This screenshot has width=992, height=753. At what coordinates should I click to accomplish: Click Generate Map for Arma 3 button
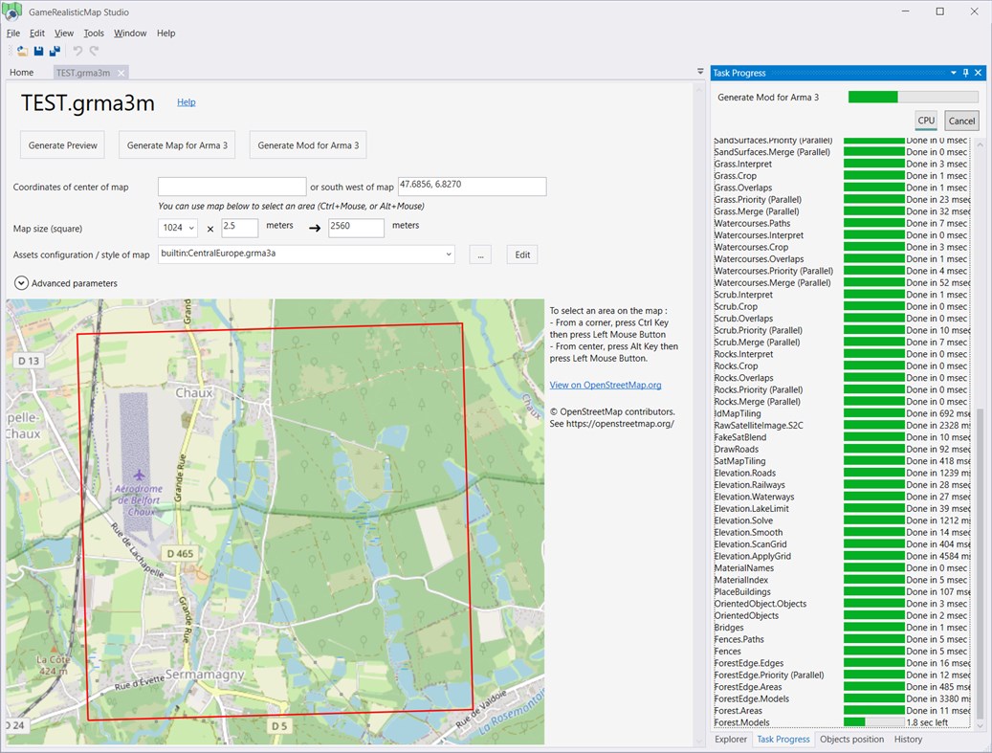[177, 145]
